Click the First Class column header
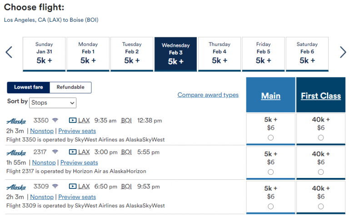 pos(321,96)
